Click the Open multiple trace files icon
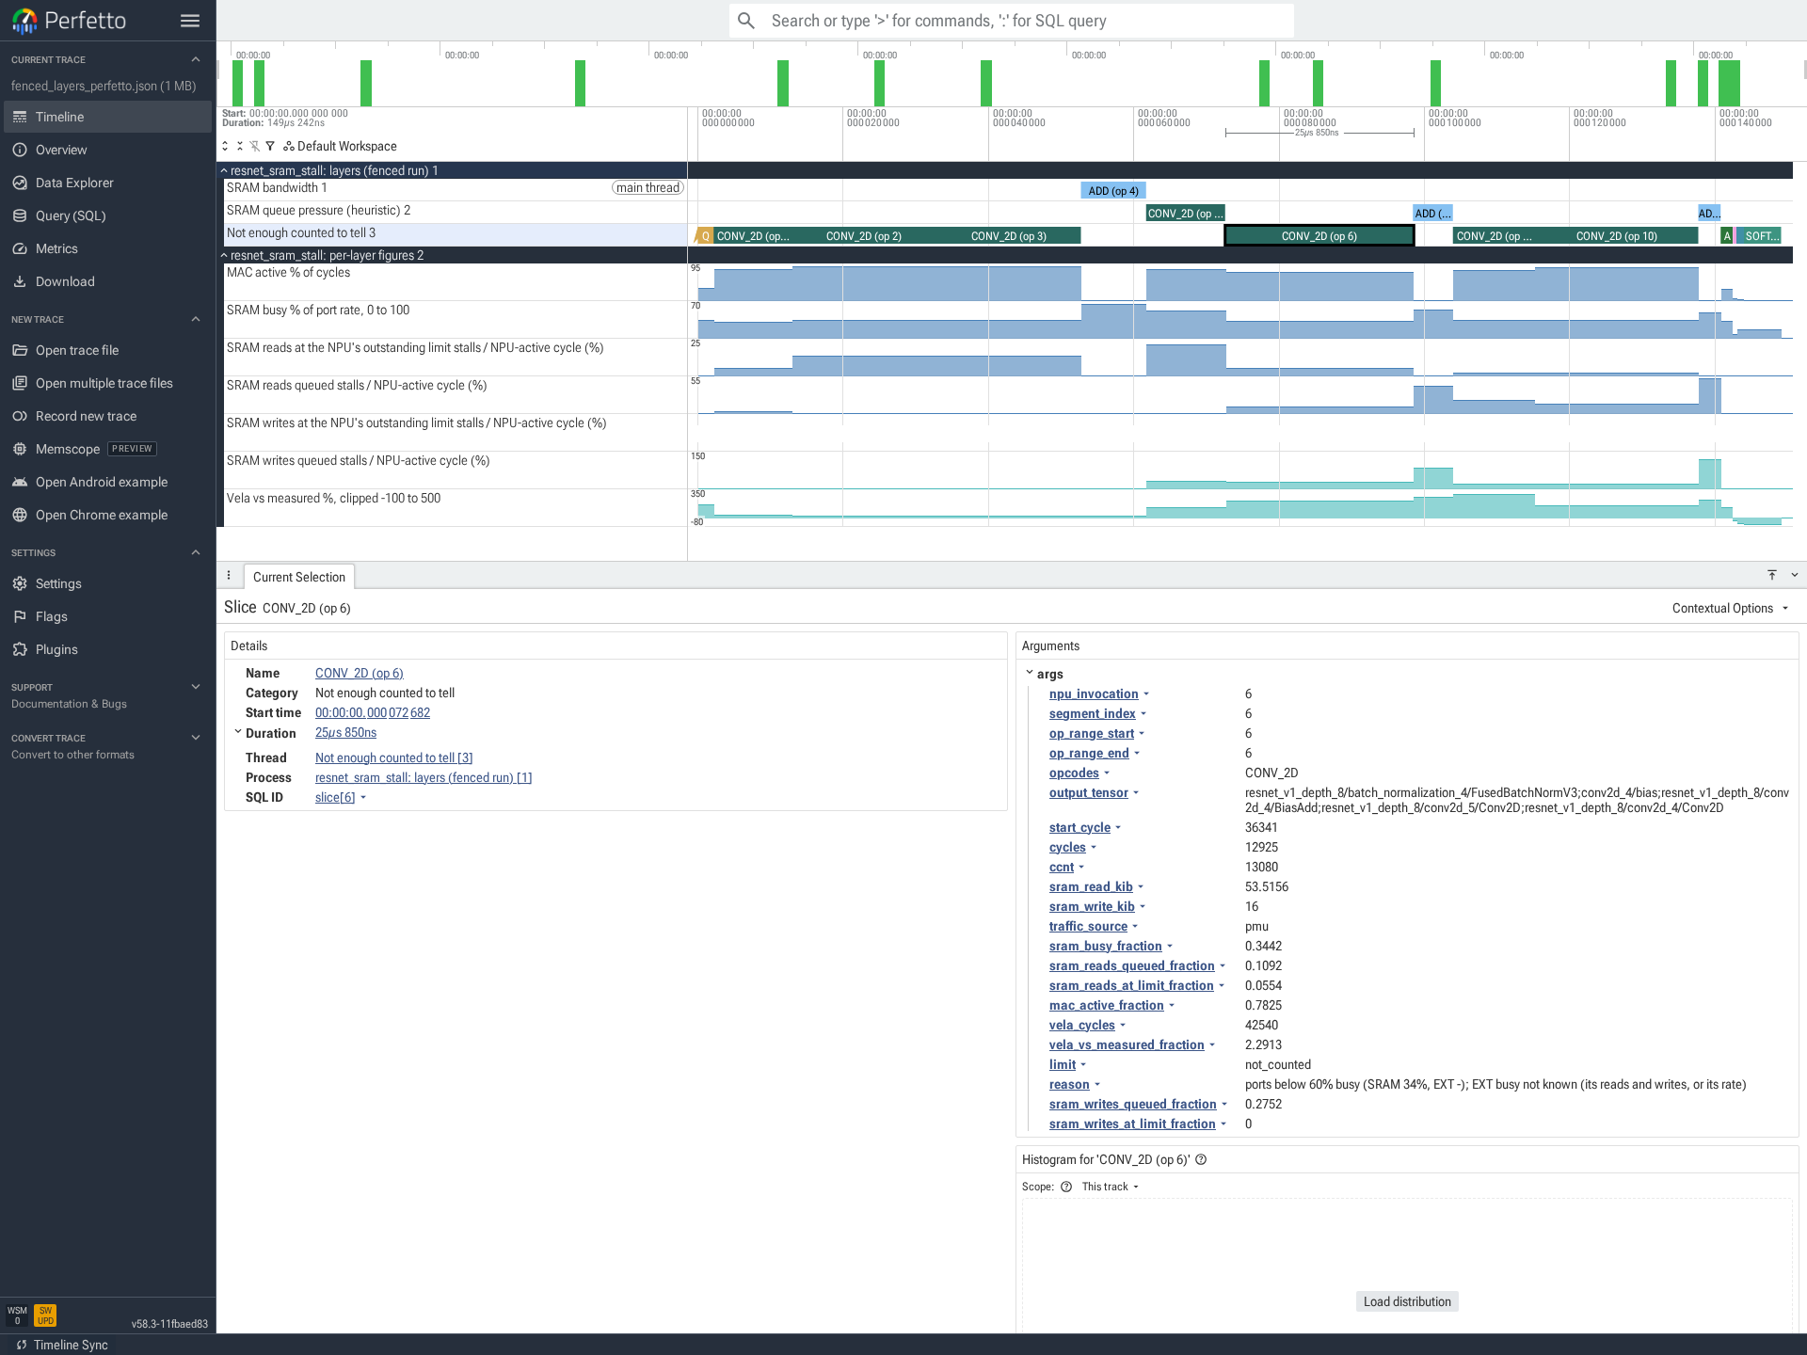The height and width of the screenshot is (1355, 1807). click(20, 383)
